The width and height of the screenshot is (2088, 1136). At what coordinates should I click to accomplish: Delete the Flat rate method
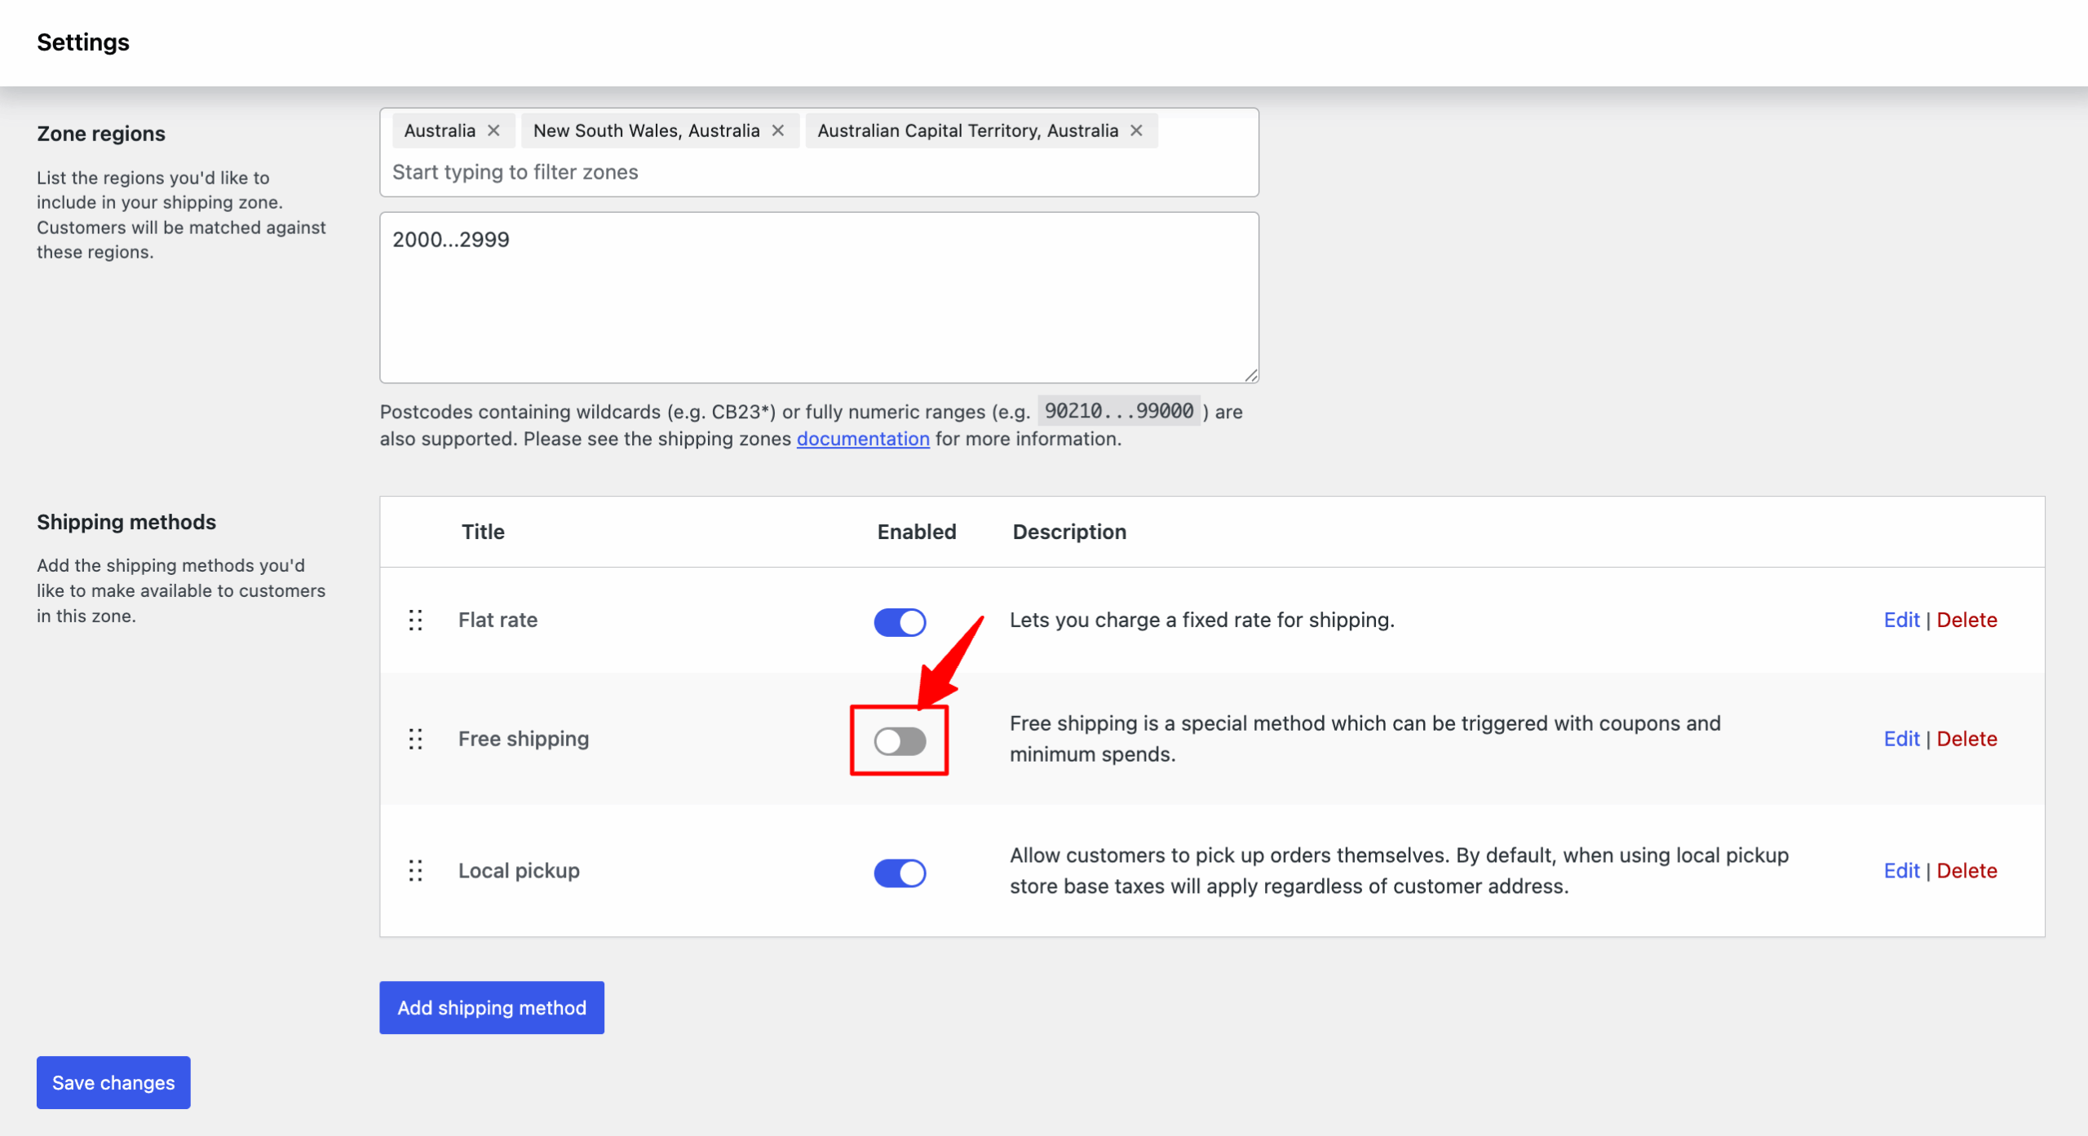pos(1967,621)
